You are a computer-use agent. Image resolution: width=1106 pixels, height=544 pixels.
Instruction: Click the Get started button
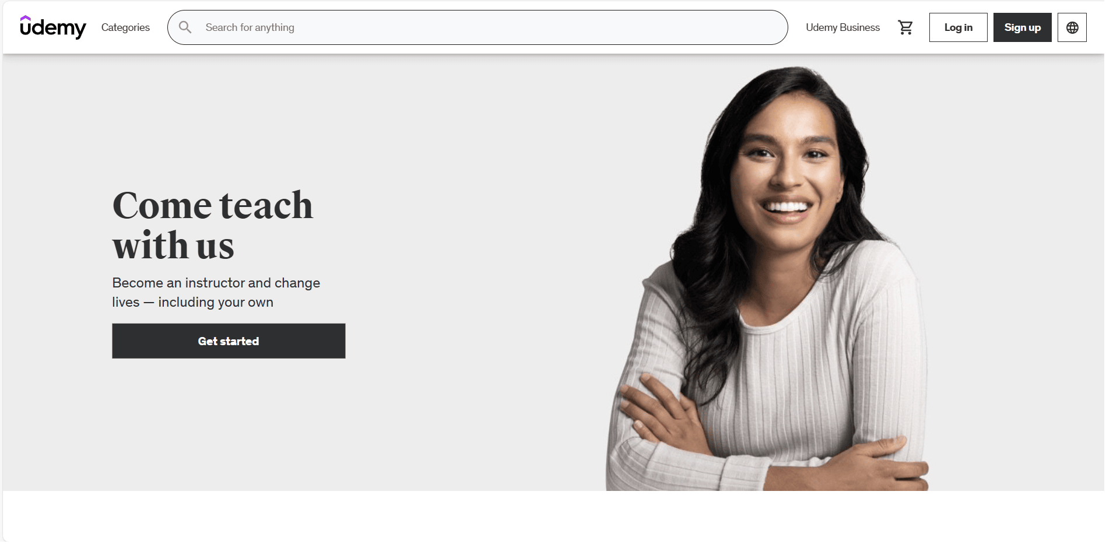[x=229, y=341]
